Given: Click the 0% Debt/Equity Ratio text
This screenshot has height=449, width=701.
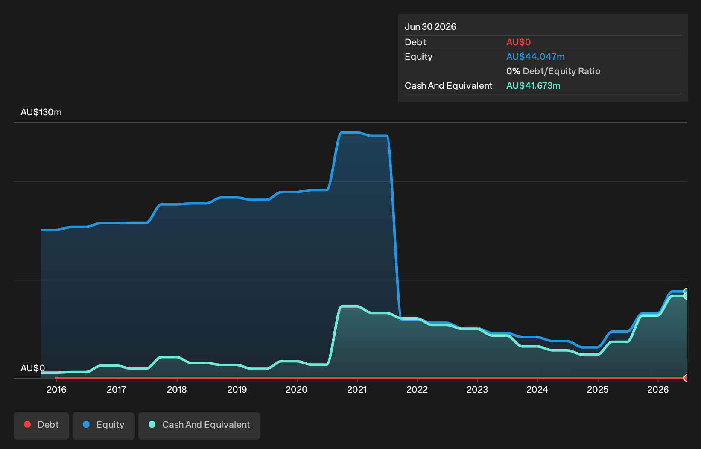Looking at the screenshot, I should pos(553,71).
